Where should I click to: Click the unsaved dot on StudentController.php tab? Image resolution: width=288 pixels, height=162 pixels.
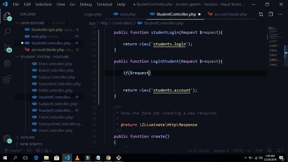[x=199, y=14]
